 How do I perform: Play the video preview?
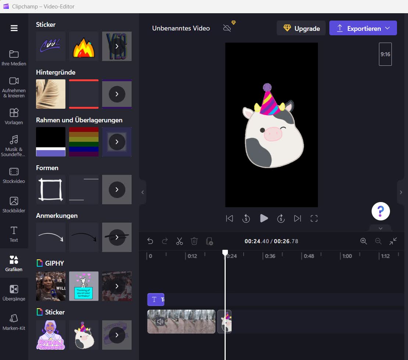[x=264, y=219]
